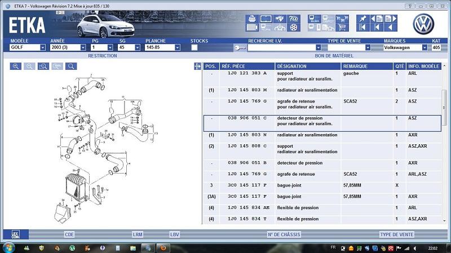451x253 pixels.
Task: Open the Planche dropdown showing 145-85
Action: click(178, 47)
